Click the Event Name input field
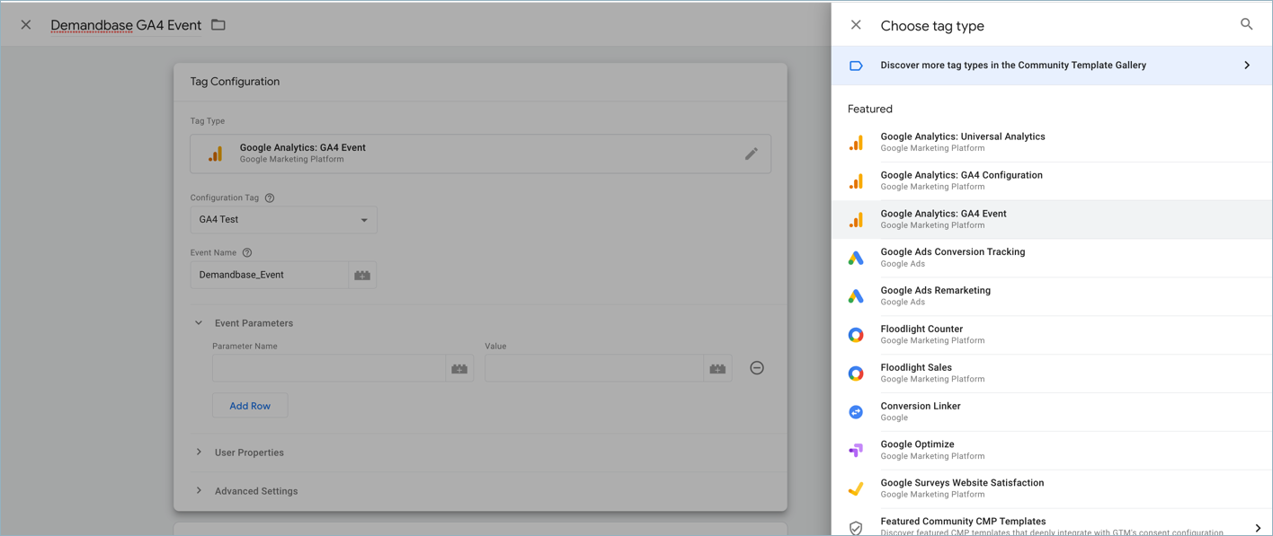The height and width of the screenshot is (536, 1273). pos(269,275)
